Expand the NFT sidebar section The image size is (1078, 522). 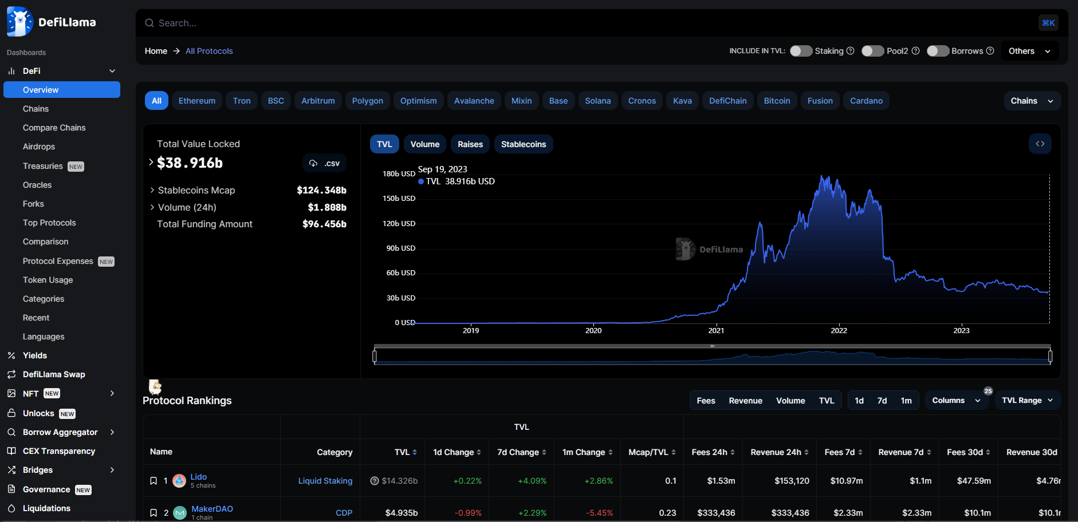[112, 393]
